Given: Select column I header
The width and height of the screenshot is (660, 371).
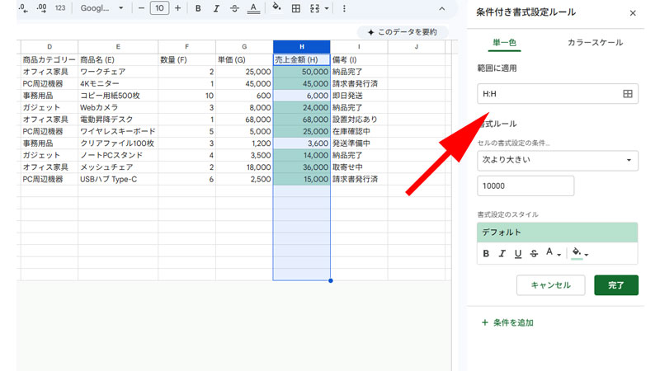Looking at the screenshot, I should pyautogui.click(x=359, y=47).
